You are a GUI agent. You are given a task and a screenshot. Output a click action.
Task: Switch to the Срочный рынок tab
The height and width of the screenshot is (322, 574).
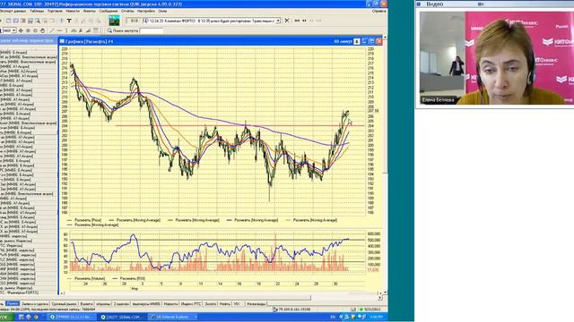click(x=64, y=304)
